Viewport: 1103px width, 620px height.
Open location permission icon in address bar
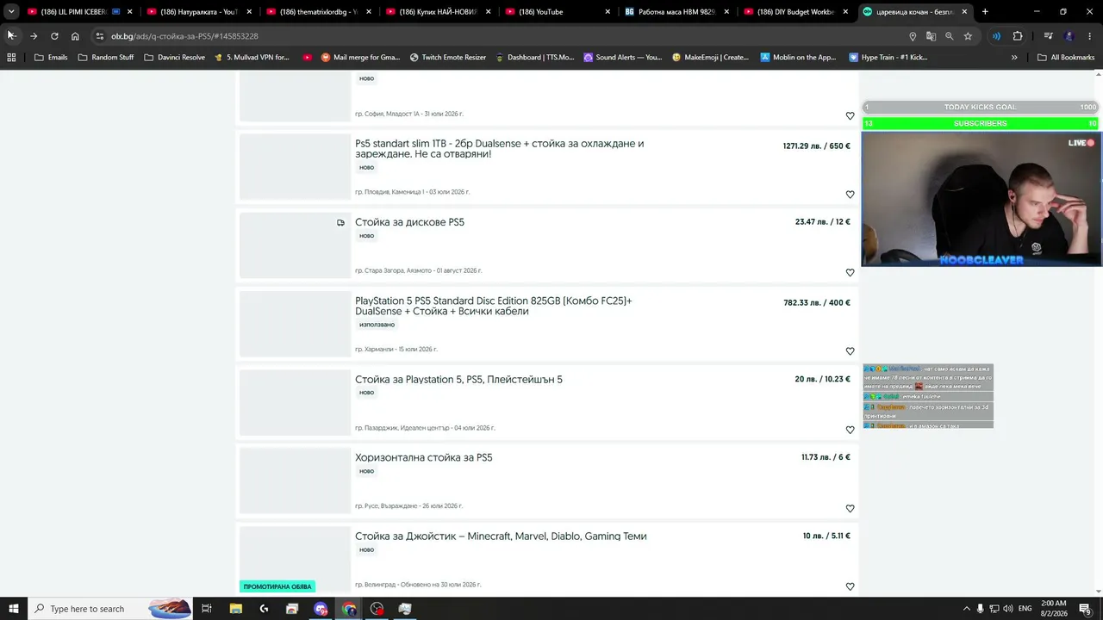point(913,36)
